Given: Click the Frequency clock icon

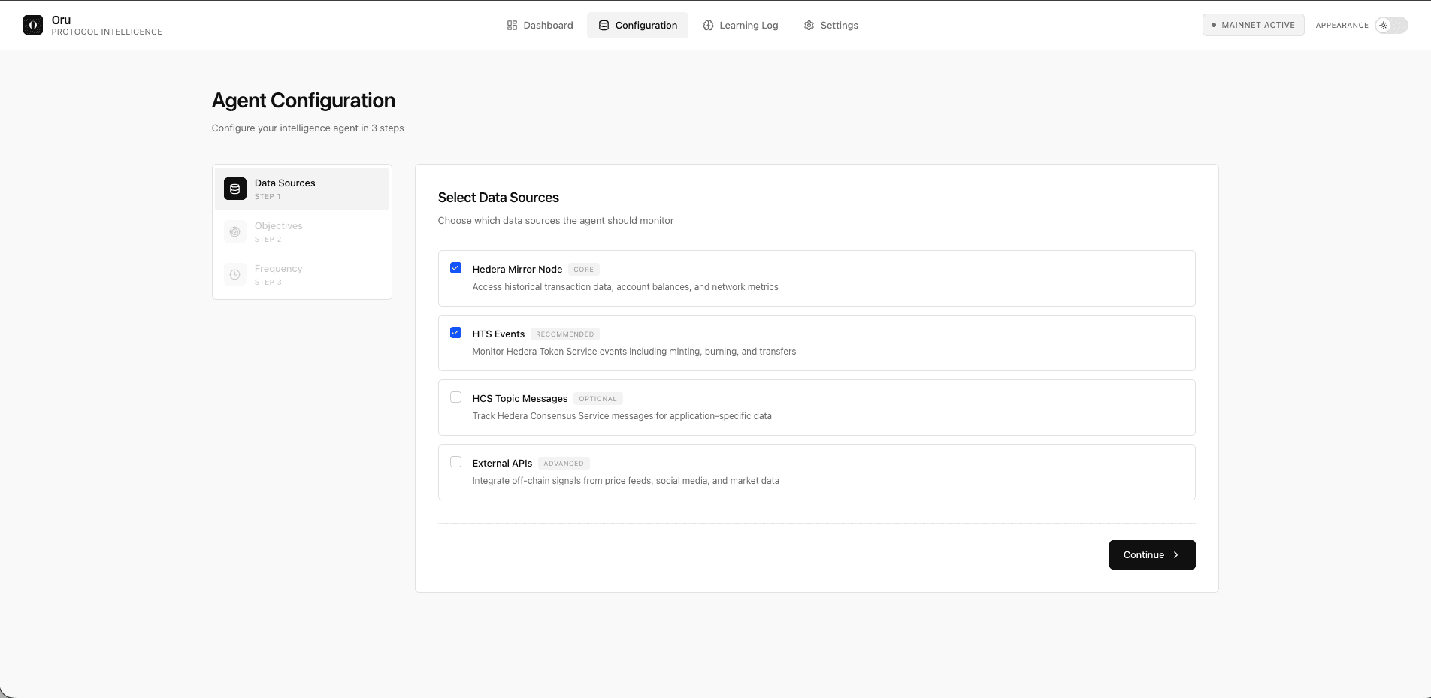Looking at the screenshot, I should (x=234, y=274).
